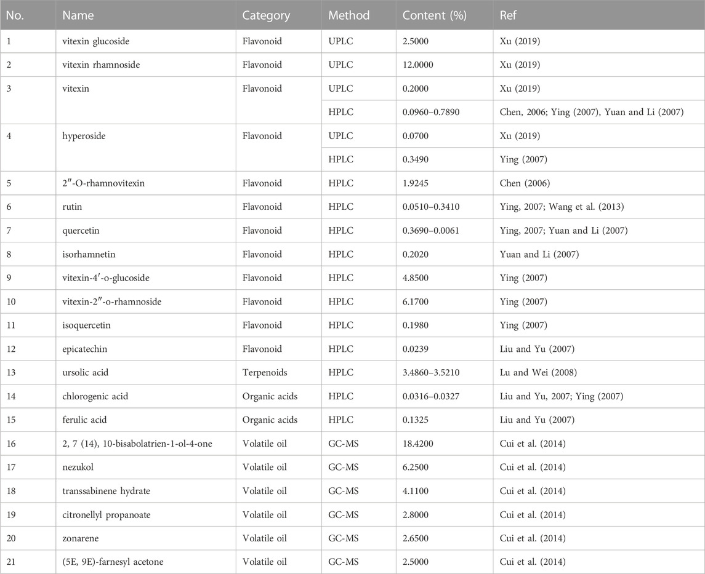Click the "6.1700" content value
The height and width of the screenshot is (574, 705).
416,301
